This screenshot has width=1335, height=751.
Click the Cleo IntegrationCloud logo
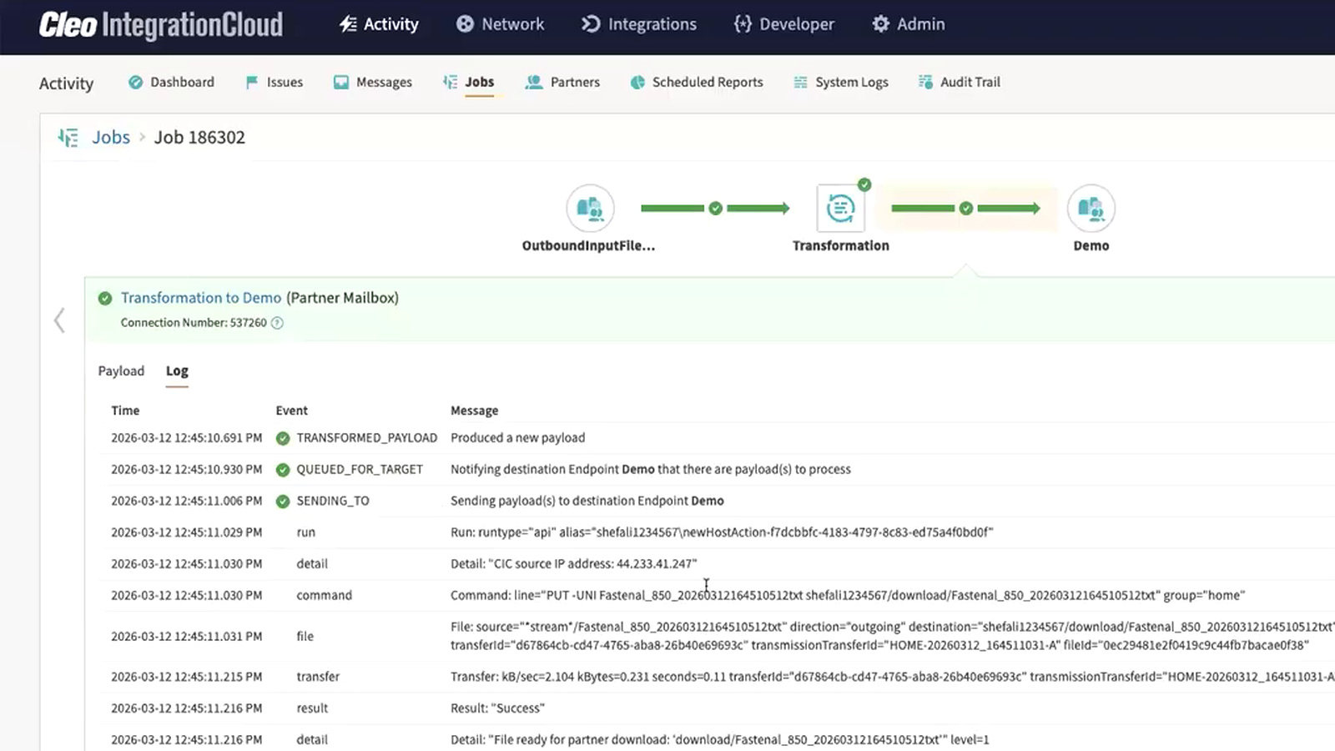[x=160, y=25]
